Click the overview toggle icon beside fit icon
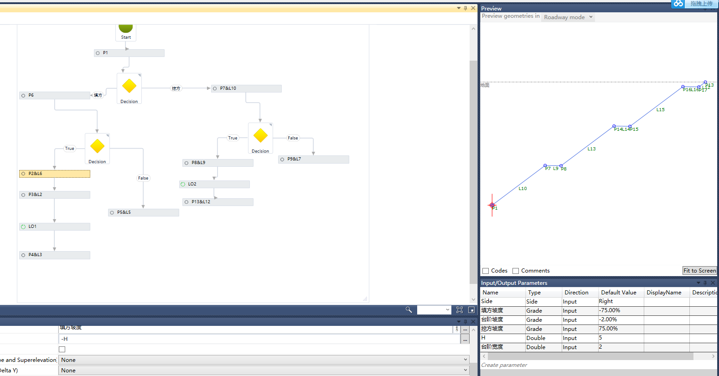Viewport: 719px width, 376px height. pos(471,310)
